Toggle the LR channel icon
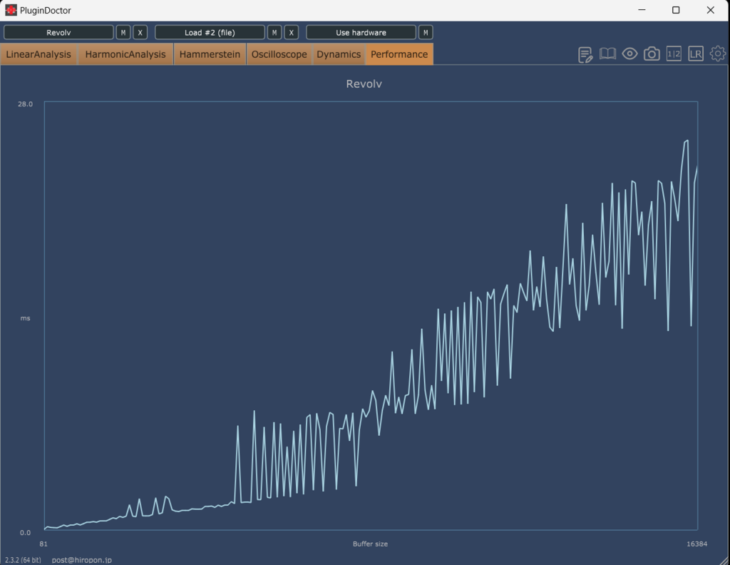Screen dimensions: 730x565 tap(696, 54)
